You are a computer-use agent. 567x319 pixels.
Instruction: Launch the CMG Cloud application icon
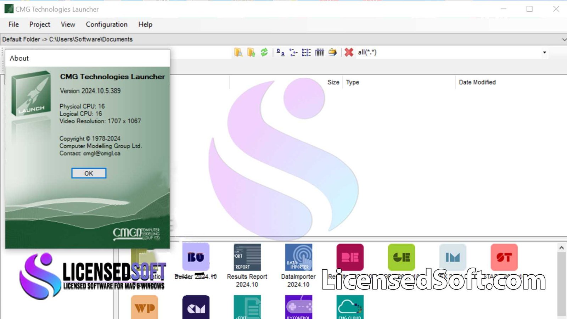click(350, 307)
